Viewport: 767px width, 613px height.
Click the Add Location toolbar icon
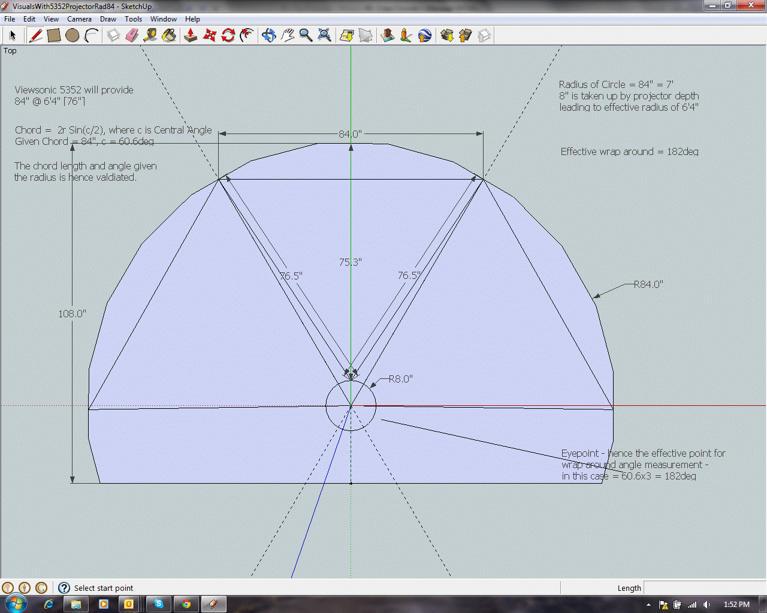pyautogui.click(x=346, y=36)
